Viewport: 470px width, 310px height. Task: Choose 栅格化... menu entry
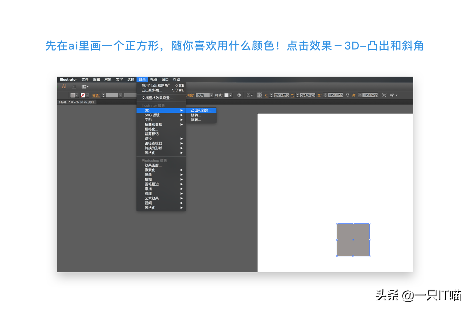pos(161,129)
